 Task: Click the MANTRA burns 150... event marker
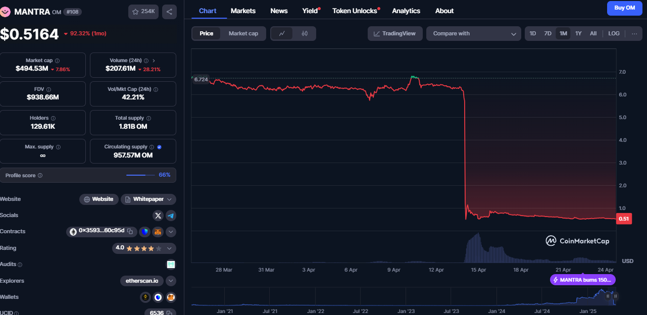point(583,280)
